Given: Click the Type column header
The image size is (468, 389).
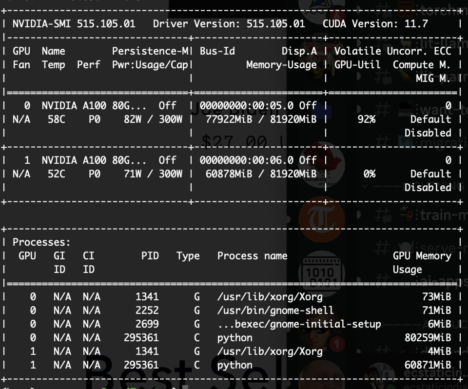Looking at the screenshot, I should [x=188, y=256].
